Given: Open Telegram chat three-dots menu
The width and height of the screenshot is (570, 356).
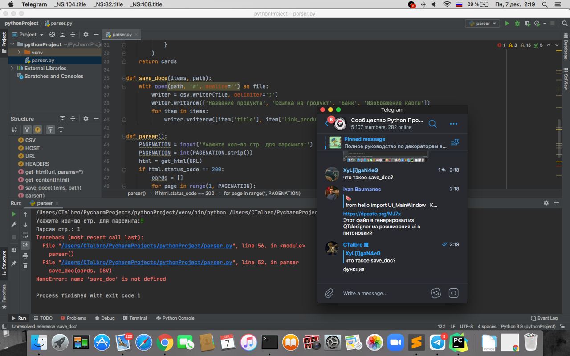Looking at the screenshot, I should pyautogui.click(x=453, y=124).
